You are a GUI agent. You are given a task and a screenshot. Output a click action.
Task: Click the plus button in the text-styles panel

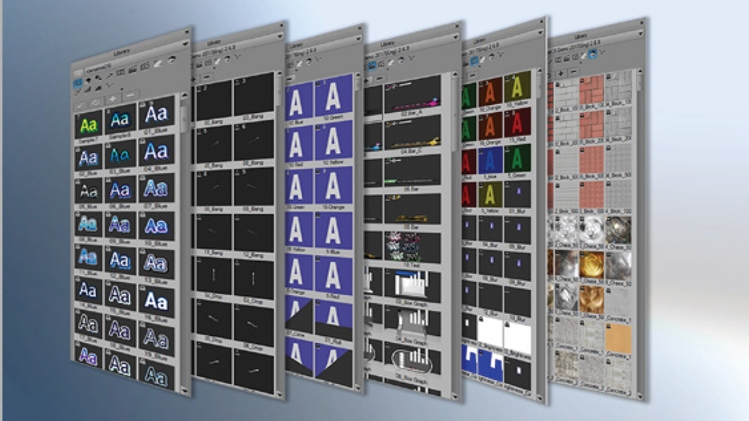tap(113, 99)
